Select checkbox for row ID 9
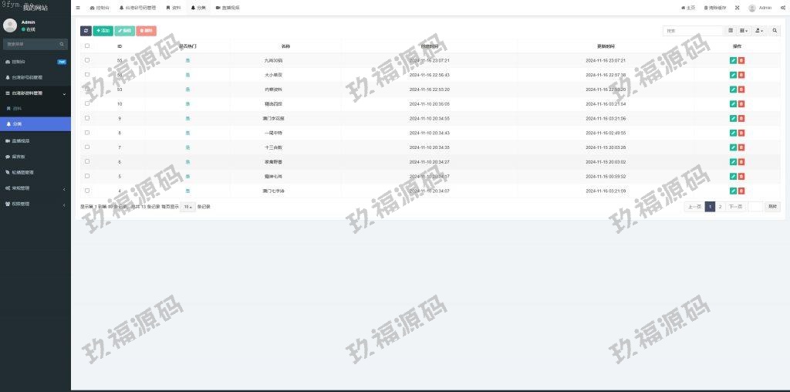Screen dimensions: 790x392 pos(87,118)
